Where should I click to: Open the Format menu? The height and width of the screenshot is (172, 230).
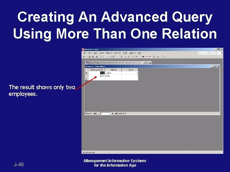pos(109,53)
